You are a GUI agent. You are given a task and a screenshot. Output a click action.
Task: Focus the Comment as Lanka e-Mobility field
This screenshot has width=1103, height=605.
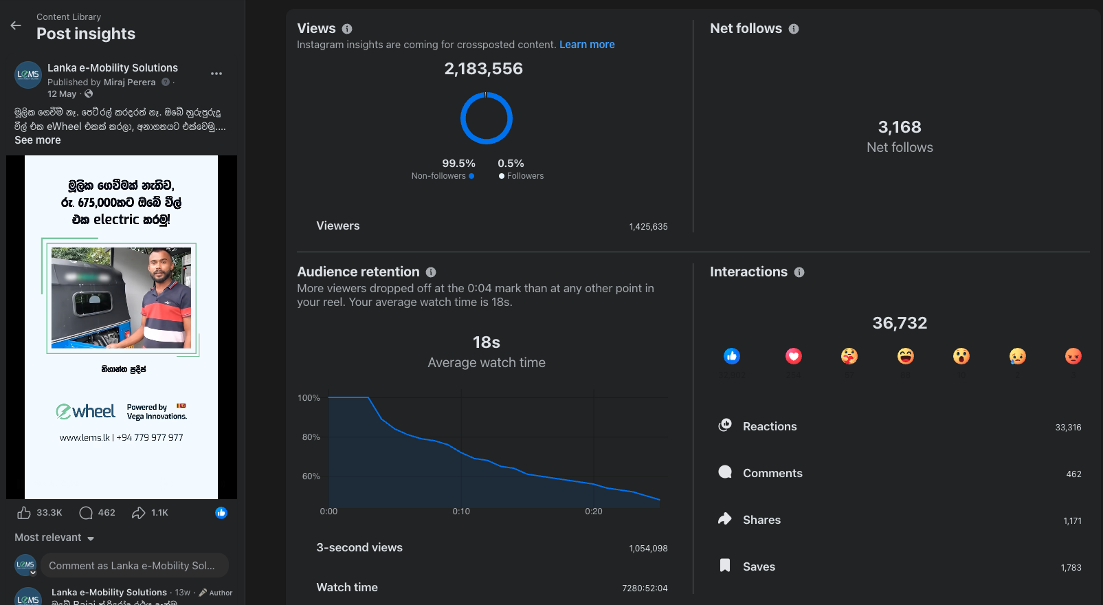(135, 566)
